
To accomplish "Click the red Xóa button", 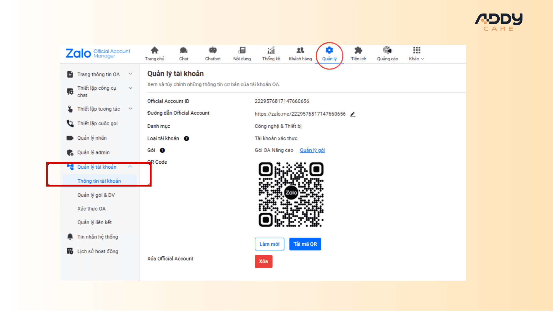I will point(264,261).
